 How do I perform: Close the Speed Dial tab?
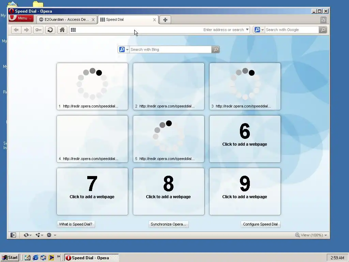pyautogui.click(x=154, y=20)
